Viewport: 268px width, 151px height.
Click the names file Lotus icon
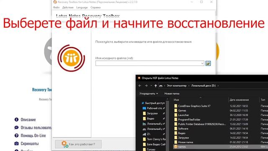[x=175, y=147]
